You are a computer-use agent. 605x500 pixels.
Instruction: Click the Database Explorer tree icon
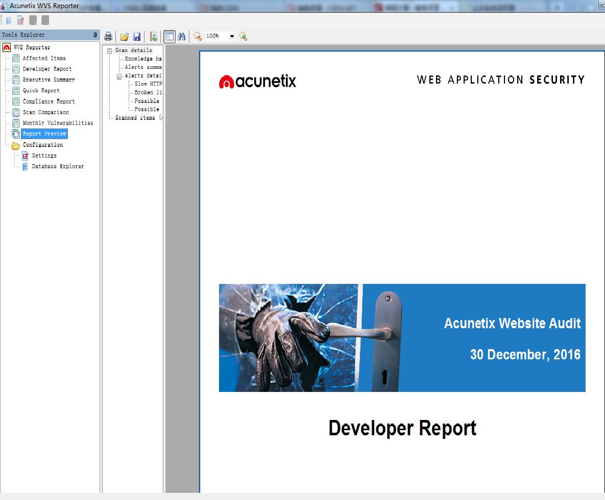(25, 166)
